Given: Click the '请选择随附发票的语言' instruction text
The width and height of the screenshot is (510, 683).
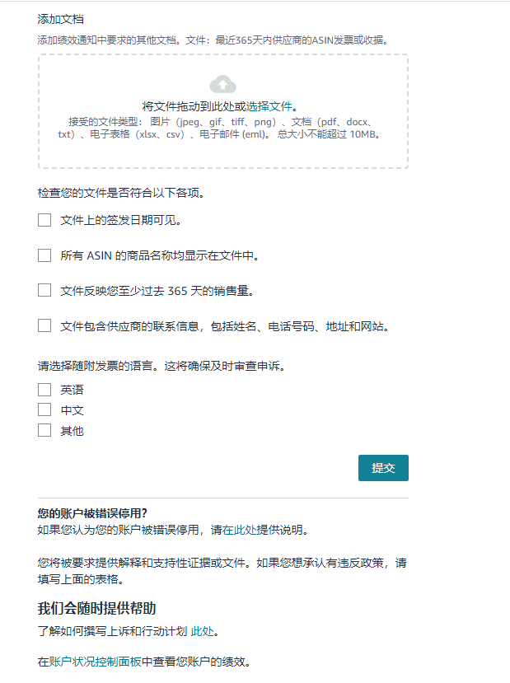Looking at the screenshot, I should (x=161, y=365).
